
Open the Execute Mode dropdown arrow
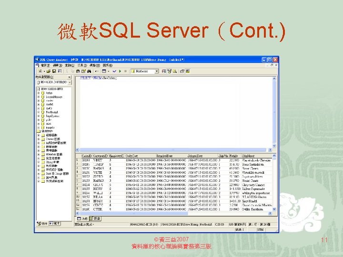click(108, 71)
